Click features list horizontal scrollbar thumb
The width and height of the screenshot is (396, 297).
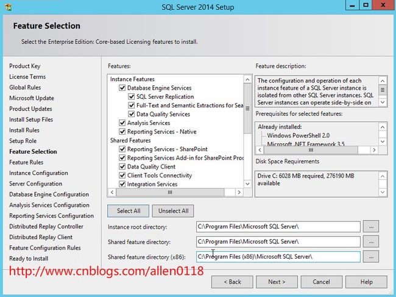(170, 192)
